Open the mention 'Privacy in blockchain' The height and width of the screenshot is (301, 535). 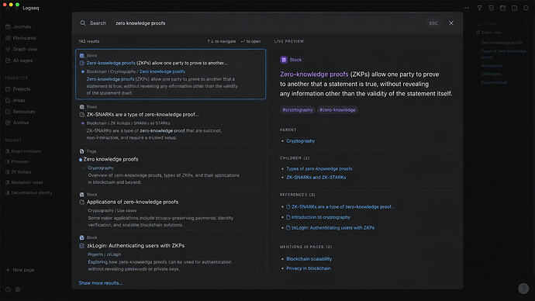pyautogui.click(x=309, y=268)
